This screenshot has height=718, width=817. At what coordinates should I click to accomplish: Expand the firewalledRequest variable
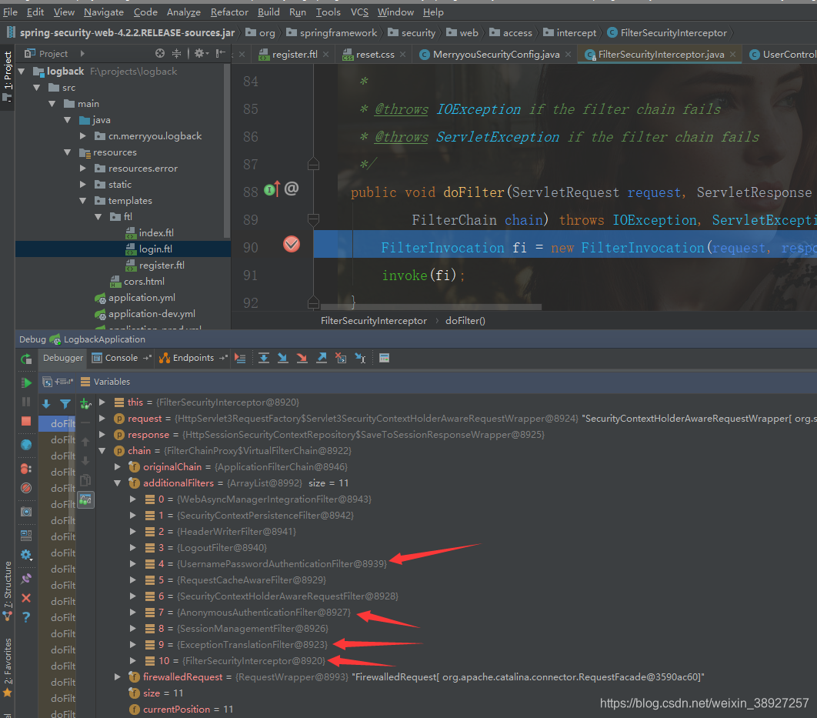pyautogui.click(x=118, y=677)
